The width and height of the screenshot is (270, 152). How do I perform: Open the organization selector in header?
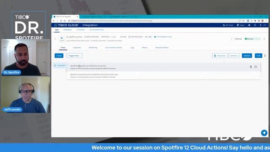228,25
